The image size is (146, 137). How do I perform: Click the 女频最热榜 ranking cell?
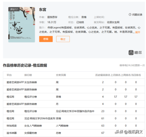click(31, 133)
